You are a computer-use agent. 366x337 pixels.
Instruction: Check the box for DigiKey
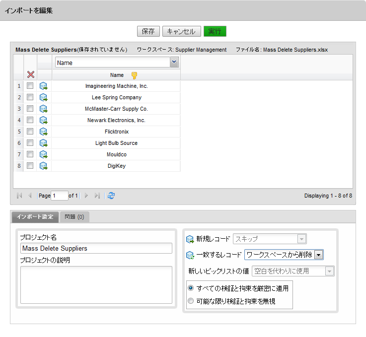[x=30, y=166]
